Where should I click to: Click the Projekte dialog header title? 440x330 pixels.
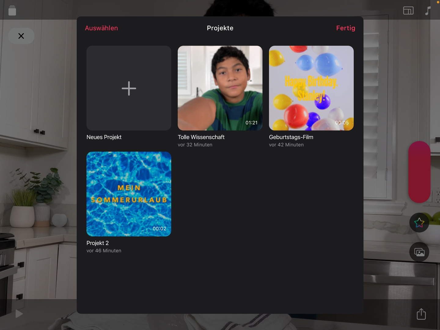[220, 28]
